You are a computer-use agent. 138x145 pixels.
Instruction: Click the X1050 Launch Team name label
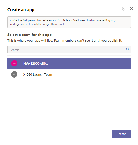(38, 74)
